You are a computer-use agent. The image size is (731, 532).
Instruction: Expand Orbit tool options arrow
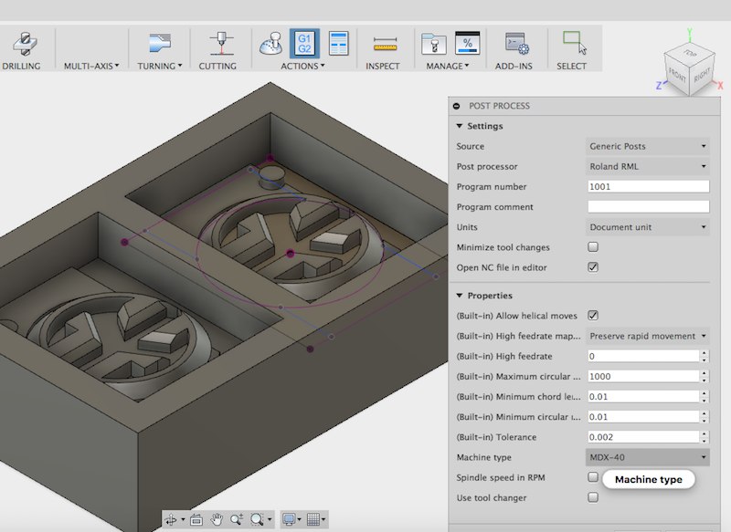[183, 519]
